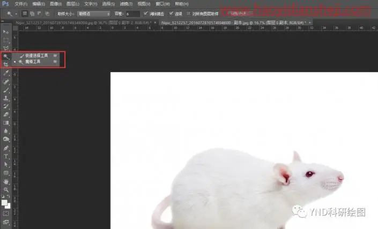Image resolution: width=378 pixels, height=229 pixels.
Task: Open the 取样大小 sample size dropdown
Action: 93,14
